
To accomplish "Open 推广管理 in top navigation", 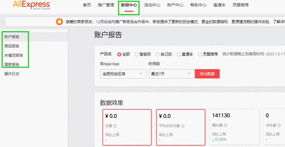I will tap(106, 5).
